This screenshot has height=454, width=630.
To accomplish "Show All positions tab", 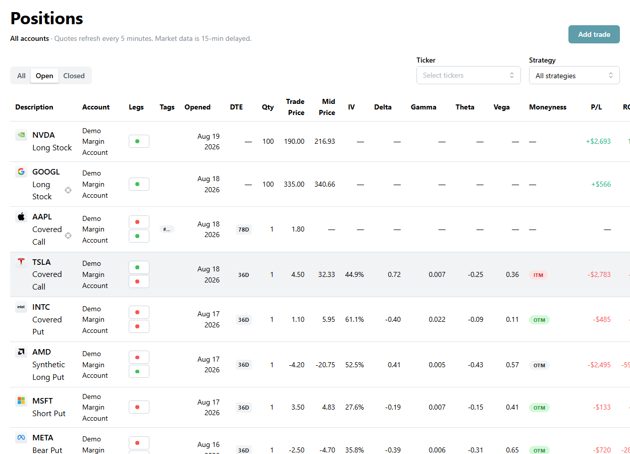I will [x=21, y=76].
